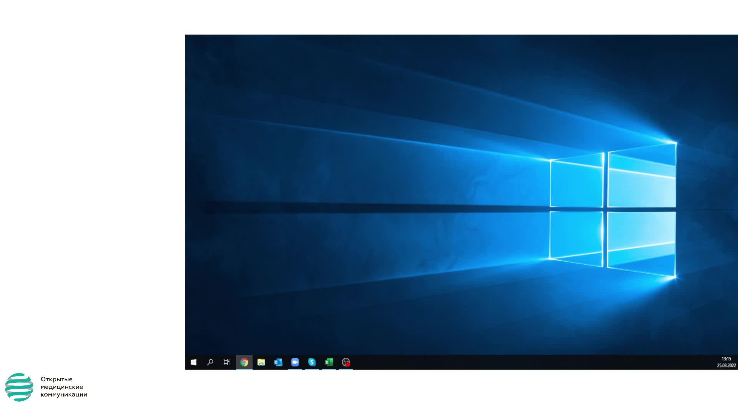Open the Zoom app taskbar icon
Screen dimensions: 738x415
(295, 362)
